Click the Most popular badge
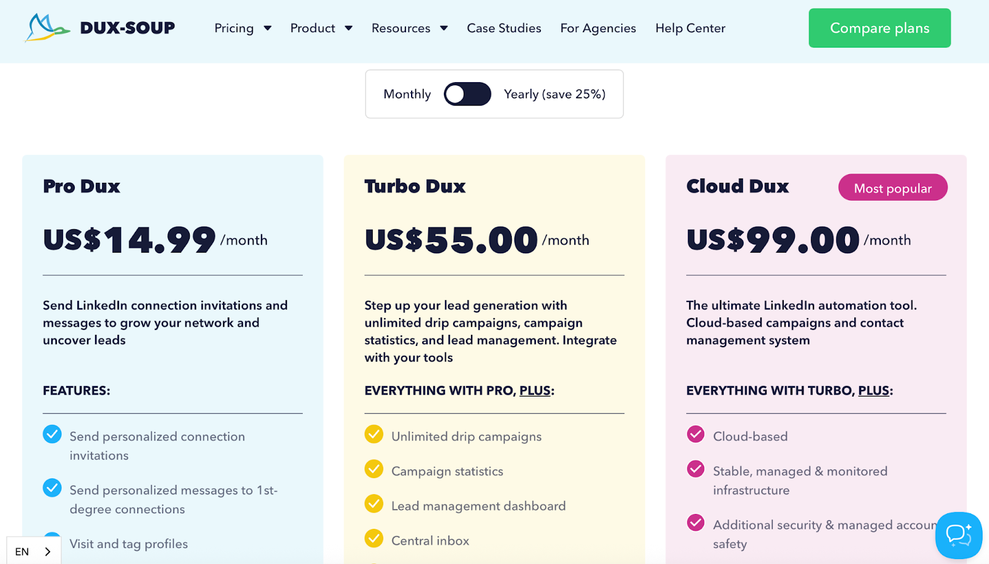This screenshot has height=564, width=989. 893,188
